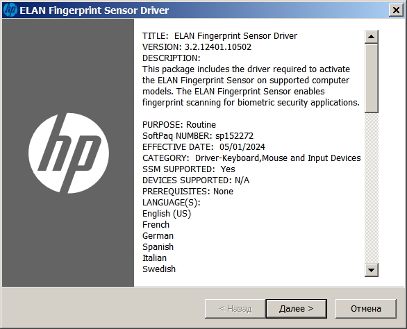Click the PURPOSE: Routine line
The height and width of the screenshot is (329, 407).
pyautogui.click(x=178, y=124)
